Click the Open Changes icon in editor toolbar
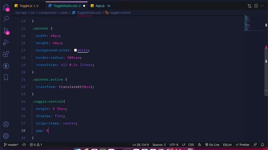 [250, 6]
